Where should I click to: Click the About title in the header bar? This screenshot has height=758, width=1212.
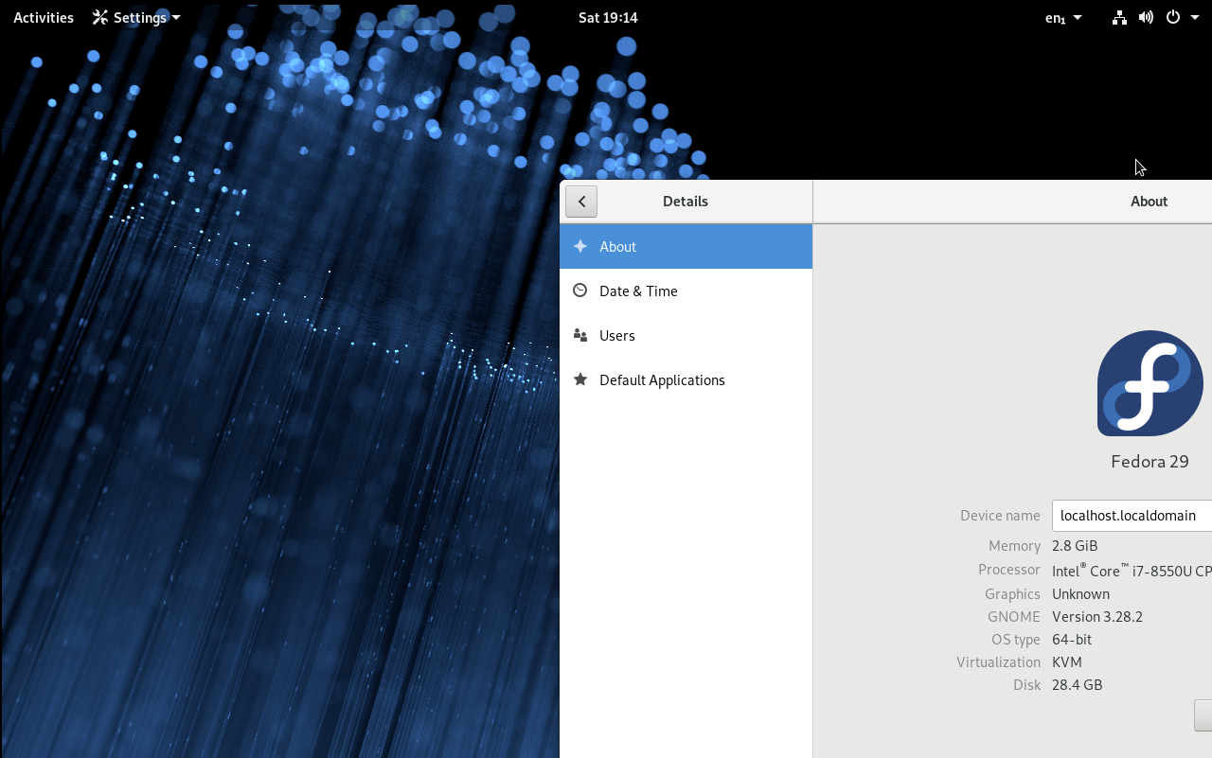(1149, 202)
